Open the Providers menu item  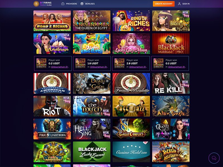69,4
